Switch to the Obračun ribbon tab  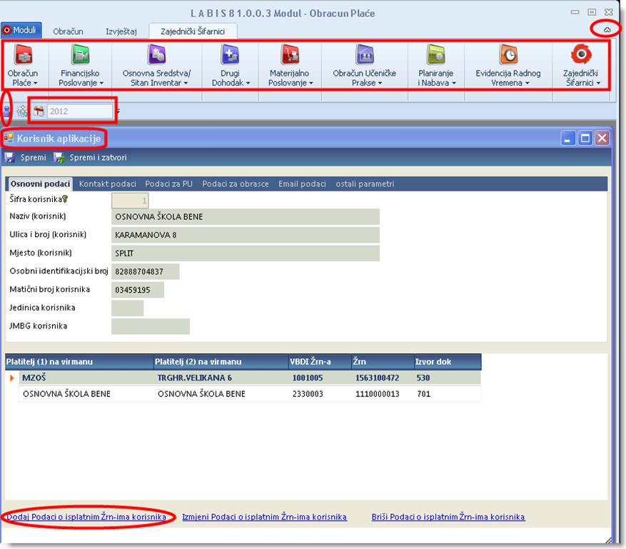click(x=69, y=31)
